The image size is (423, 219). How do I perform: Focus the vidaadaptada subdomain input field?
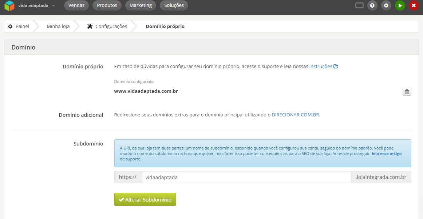tap(246, 177)
